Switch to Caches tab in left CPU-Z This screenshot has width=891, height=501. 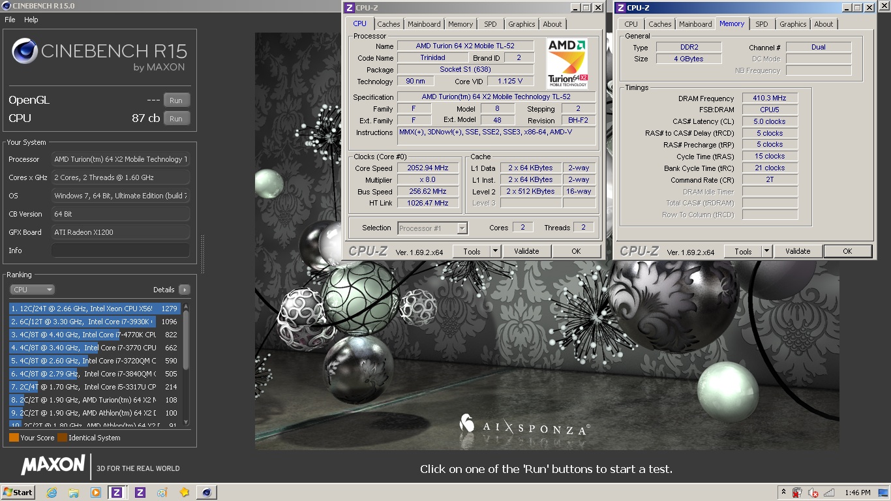(x=389, y=24)
